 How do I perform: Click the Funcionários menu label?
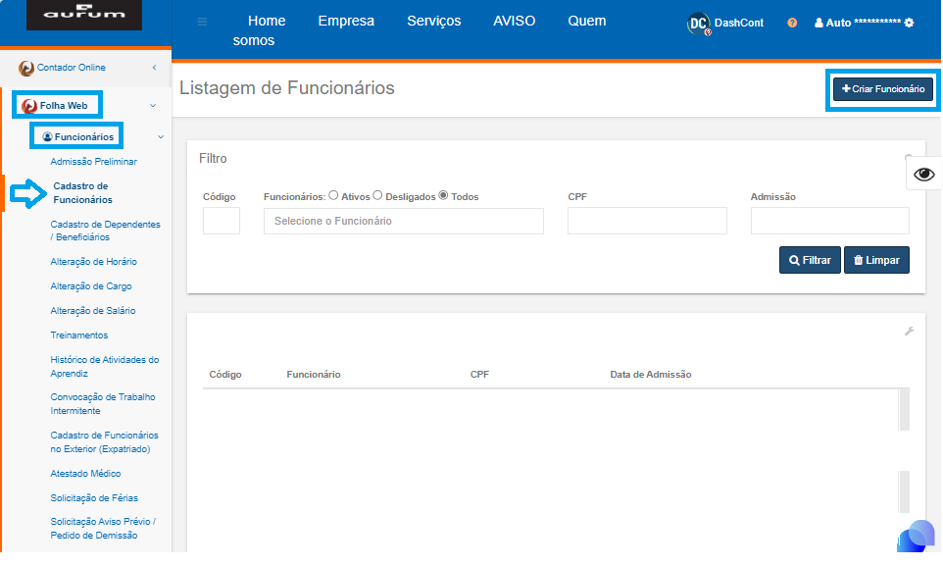point(84,137)
